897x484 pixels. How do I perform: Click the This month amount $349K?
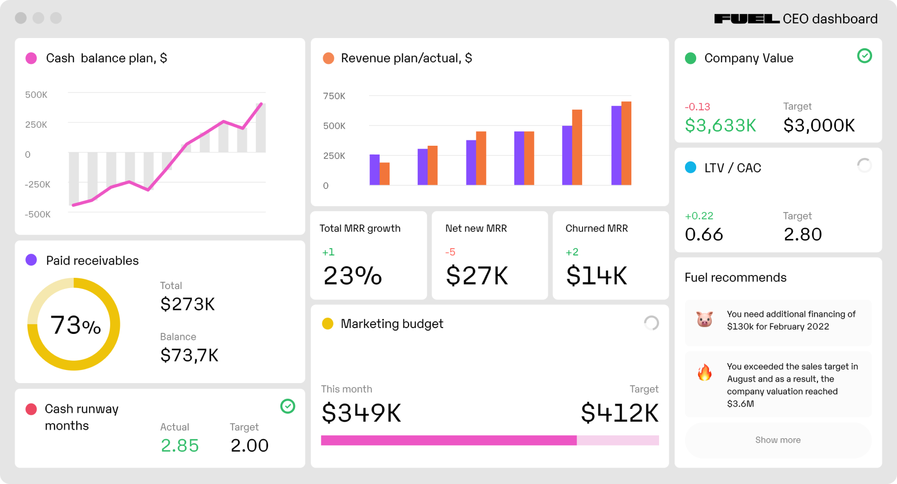tap(361, 413)
